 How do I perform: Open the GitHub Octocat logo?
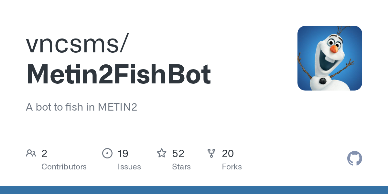[x=355, y=158]
